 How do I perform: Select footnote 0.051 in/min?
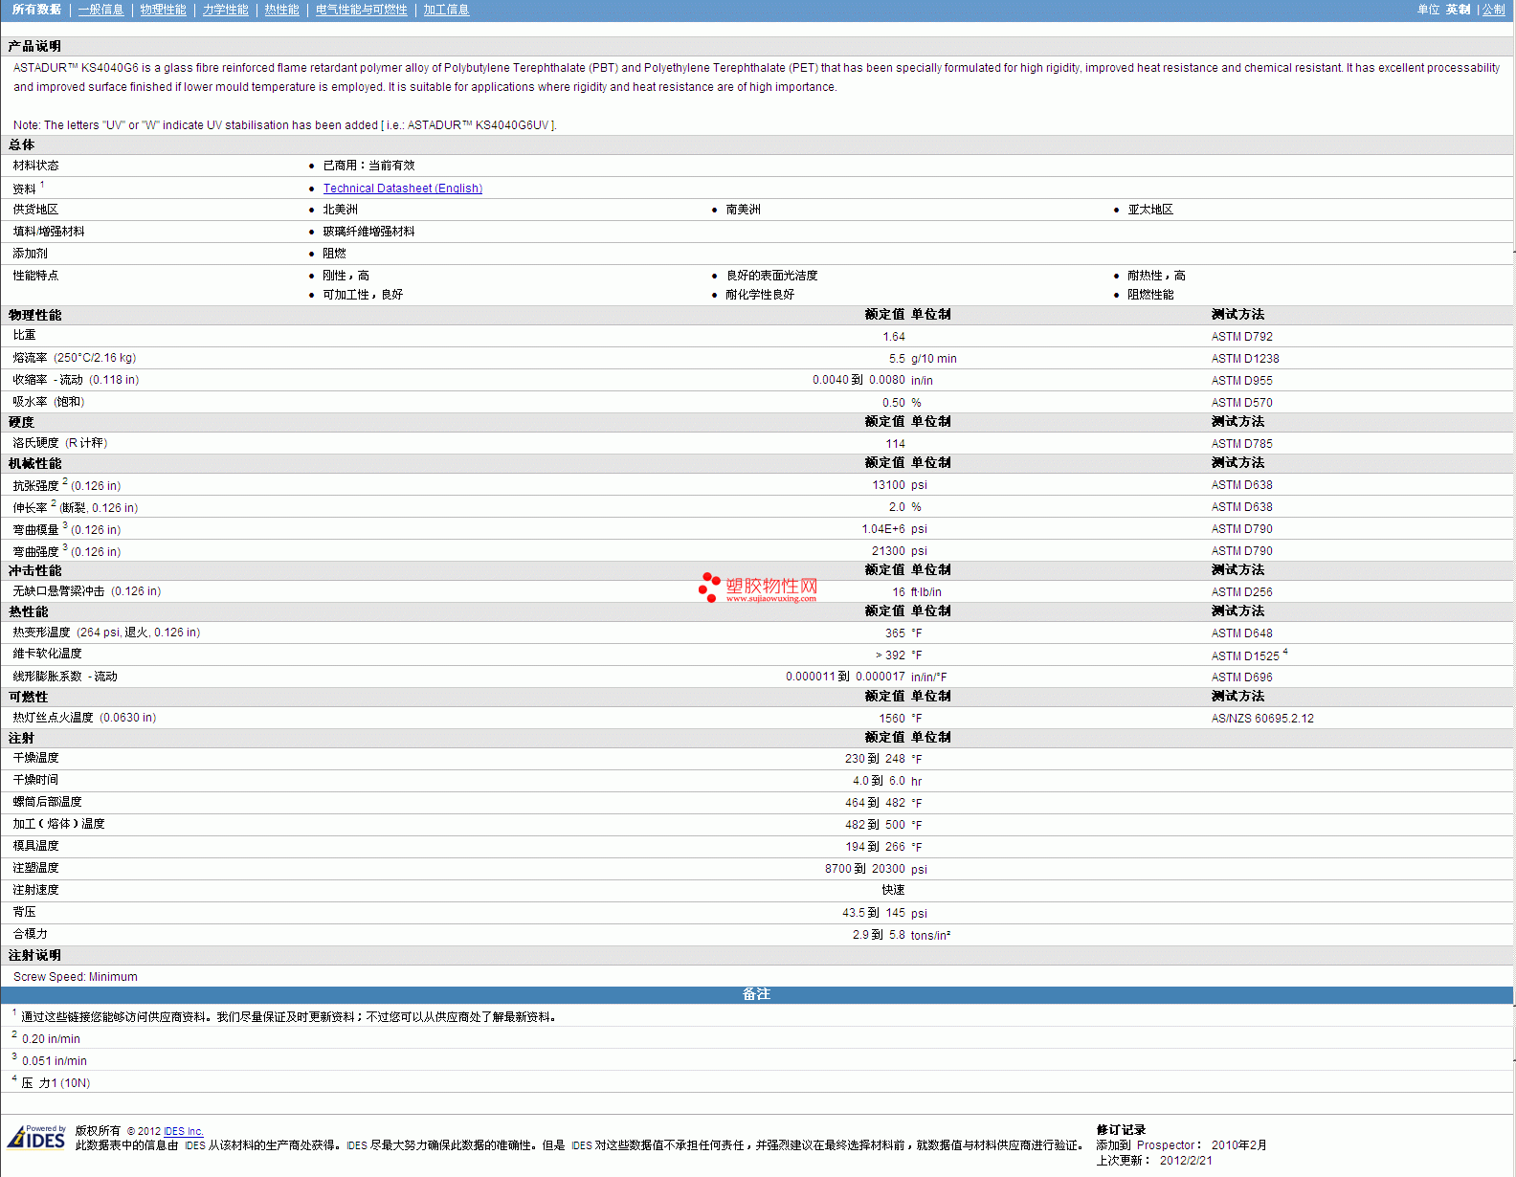coord(55,1061)
